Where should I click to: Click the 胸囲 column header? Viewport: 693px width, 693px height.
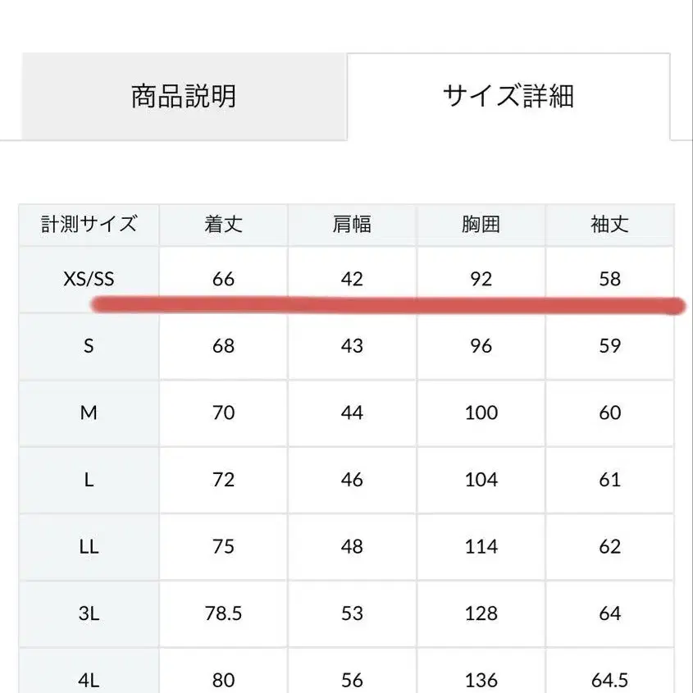(481, 224)
